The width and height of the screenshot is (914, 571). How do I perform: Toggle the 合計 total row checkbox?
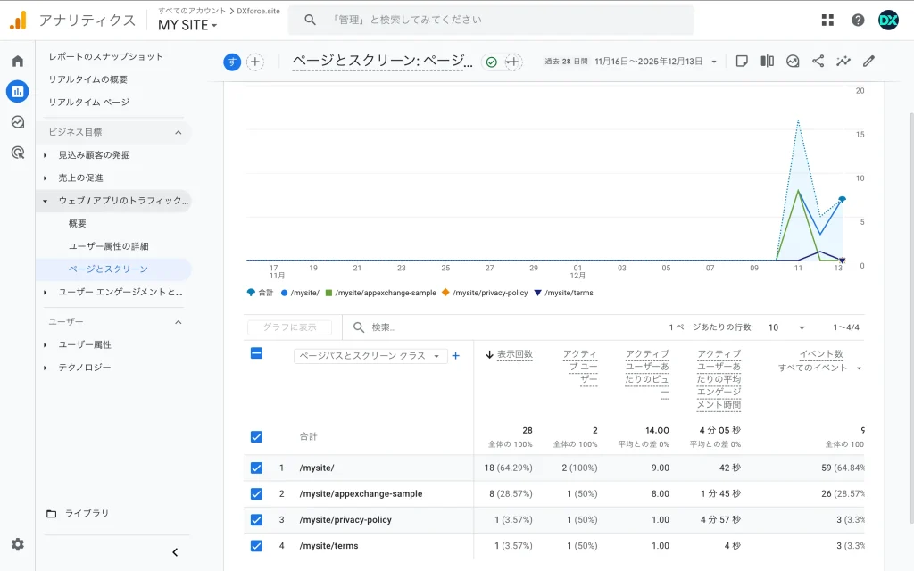click(x=256, y=436)
